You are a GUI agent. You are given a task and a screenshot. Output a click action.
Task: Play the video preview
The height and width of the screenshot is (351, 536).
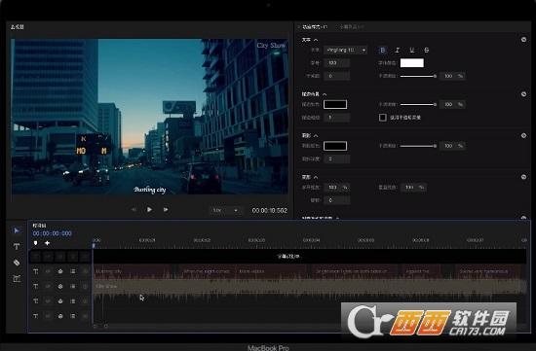[x=149, y=209]
